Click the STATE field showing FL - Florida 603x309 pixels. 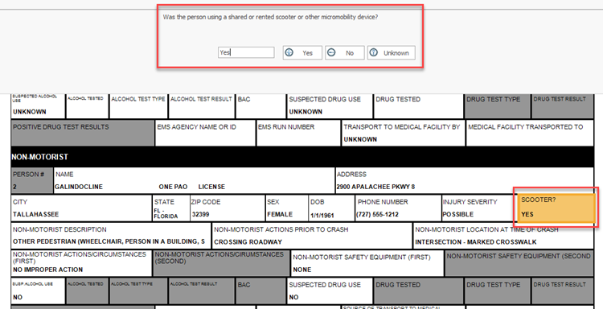coord(171,208)
